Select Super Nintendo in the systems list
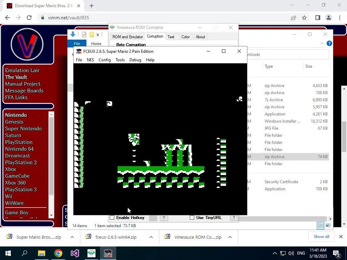 point(23,129)
